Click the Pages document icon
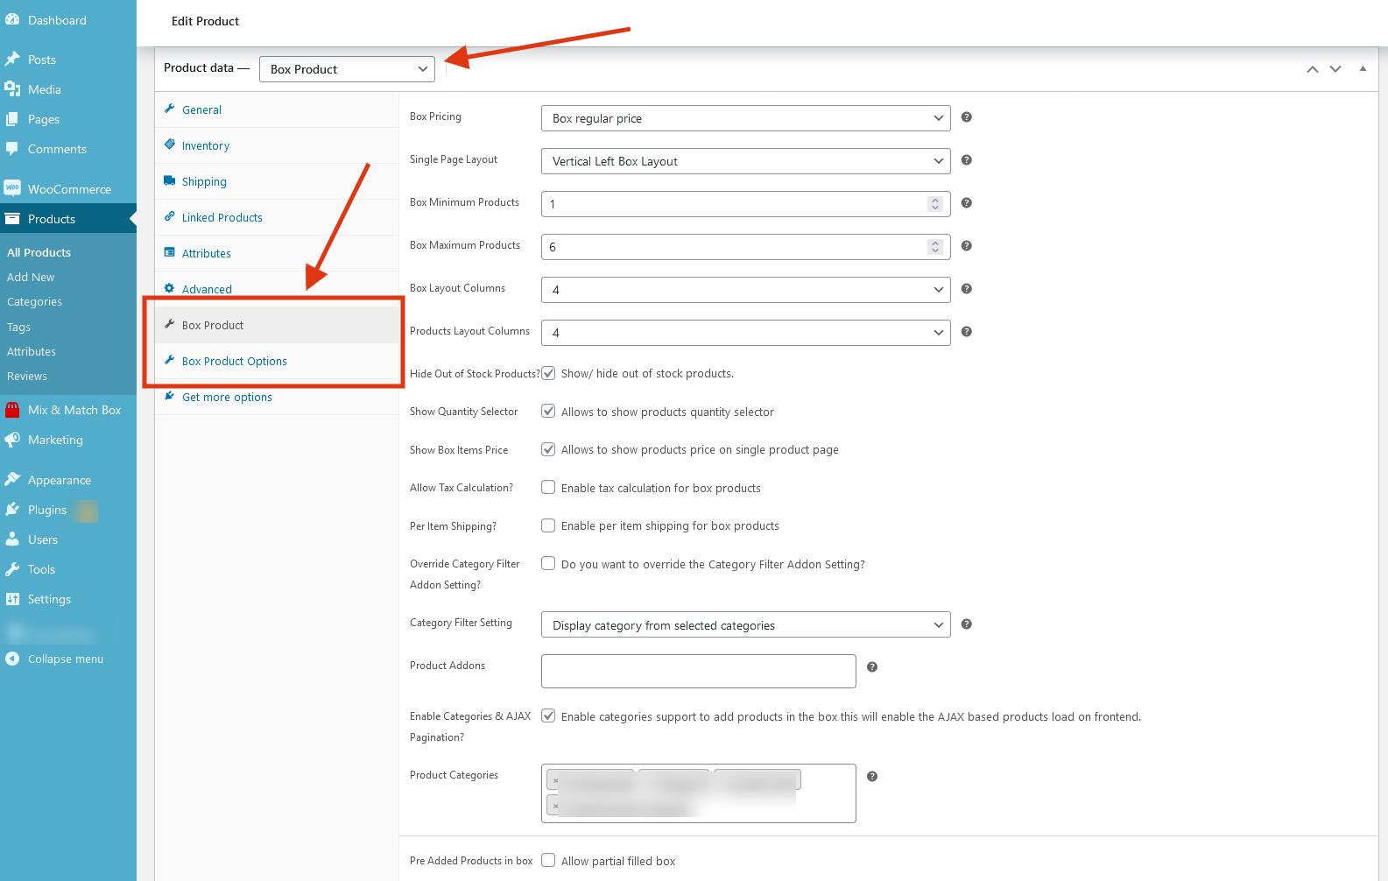 click(x=12, y=119)
